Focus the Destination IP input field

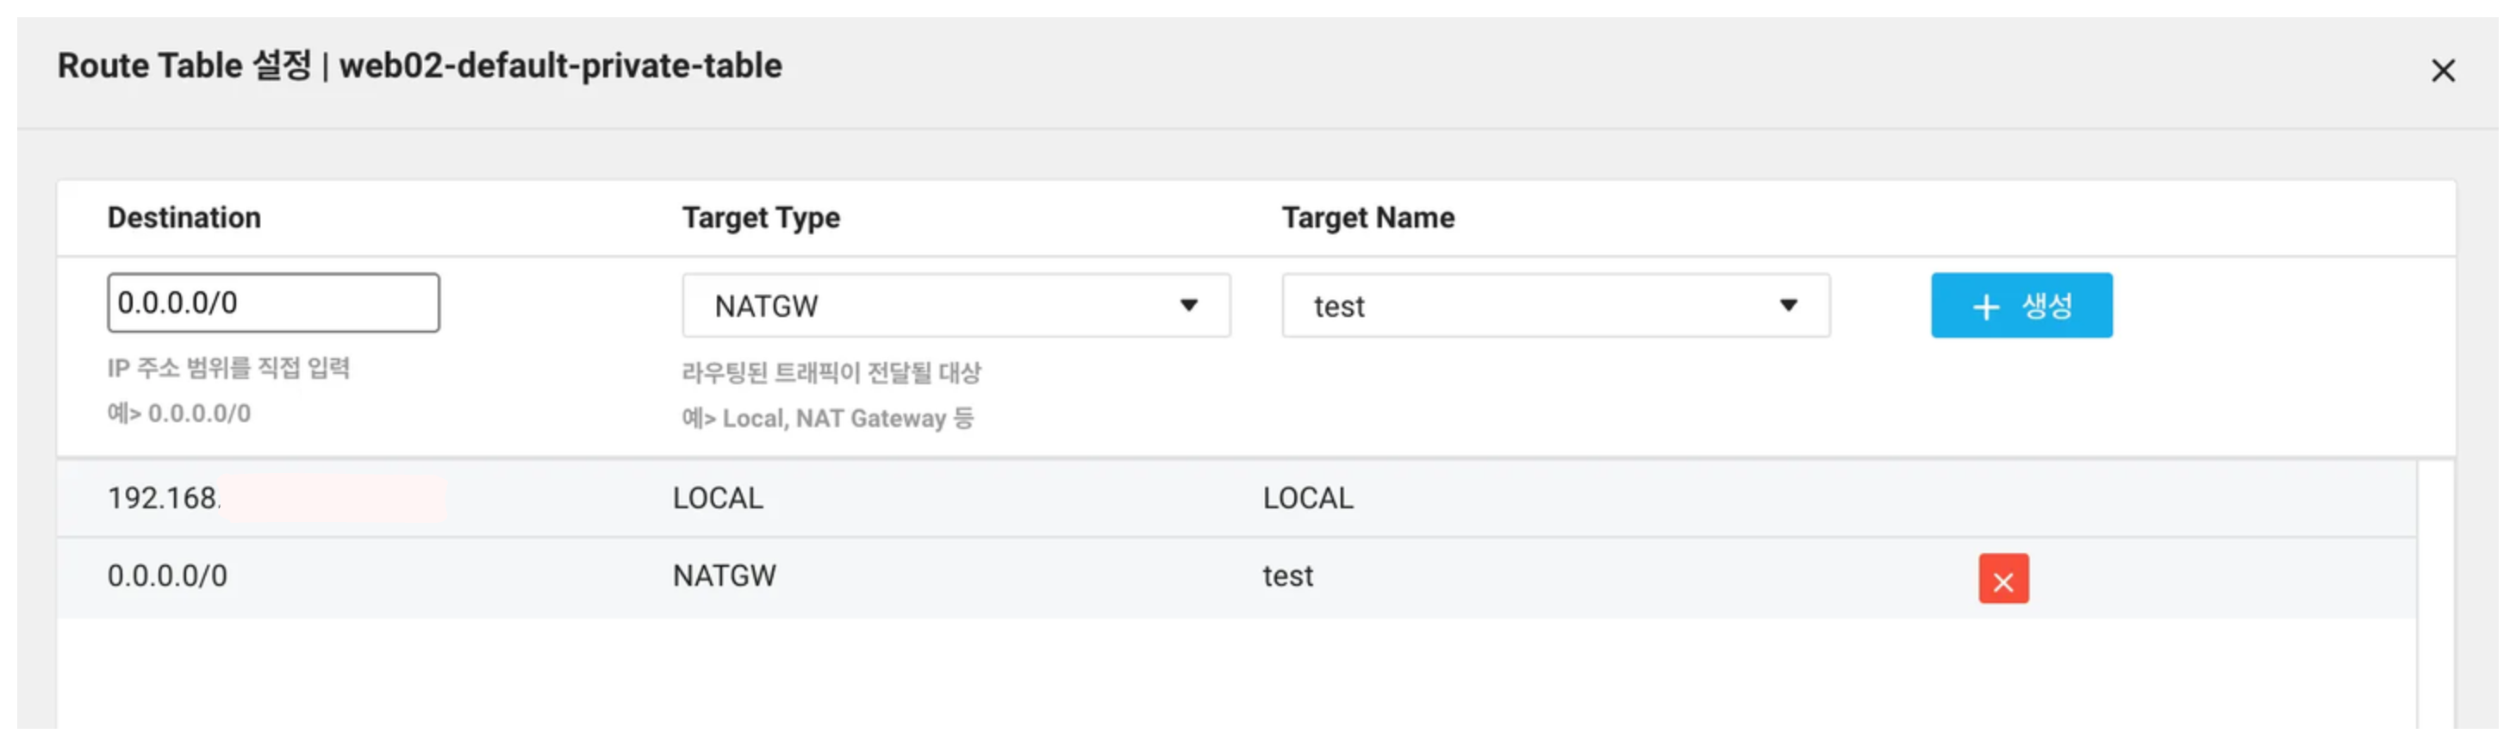pos(272,302)
